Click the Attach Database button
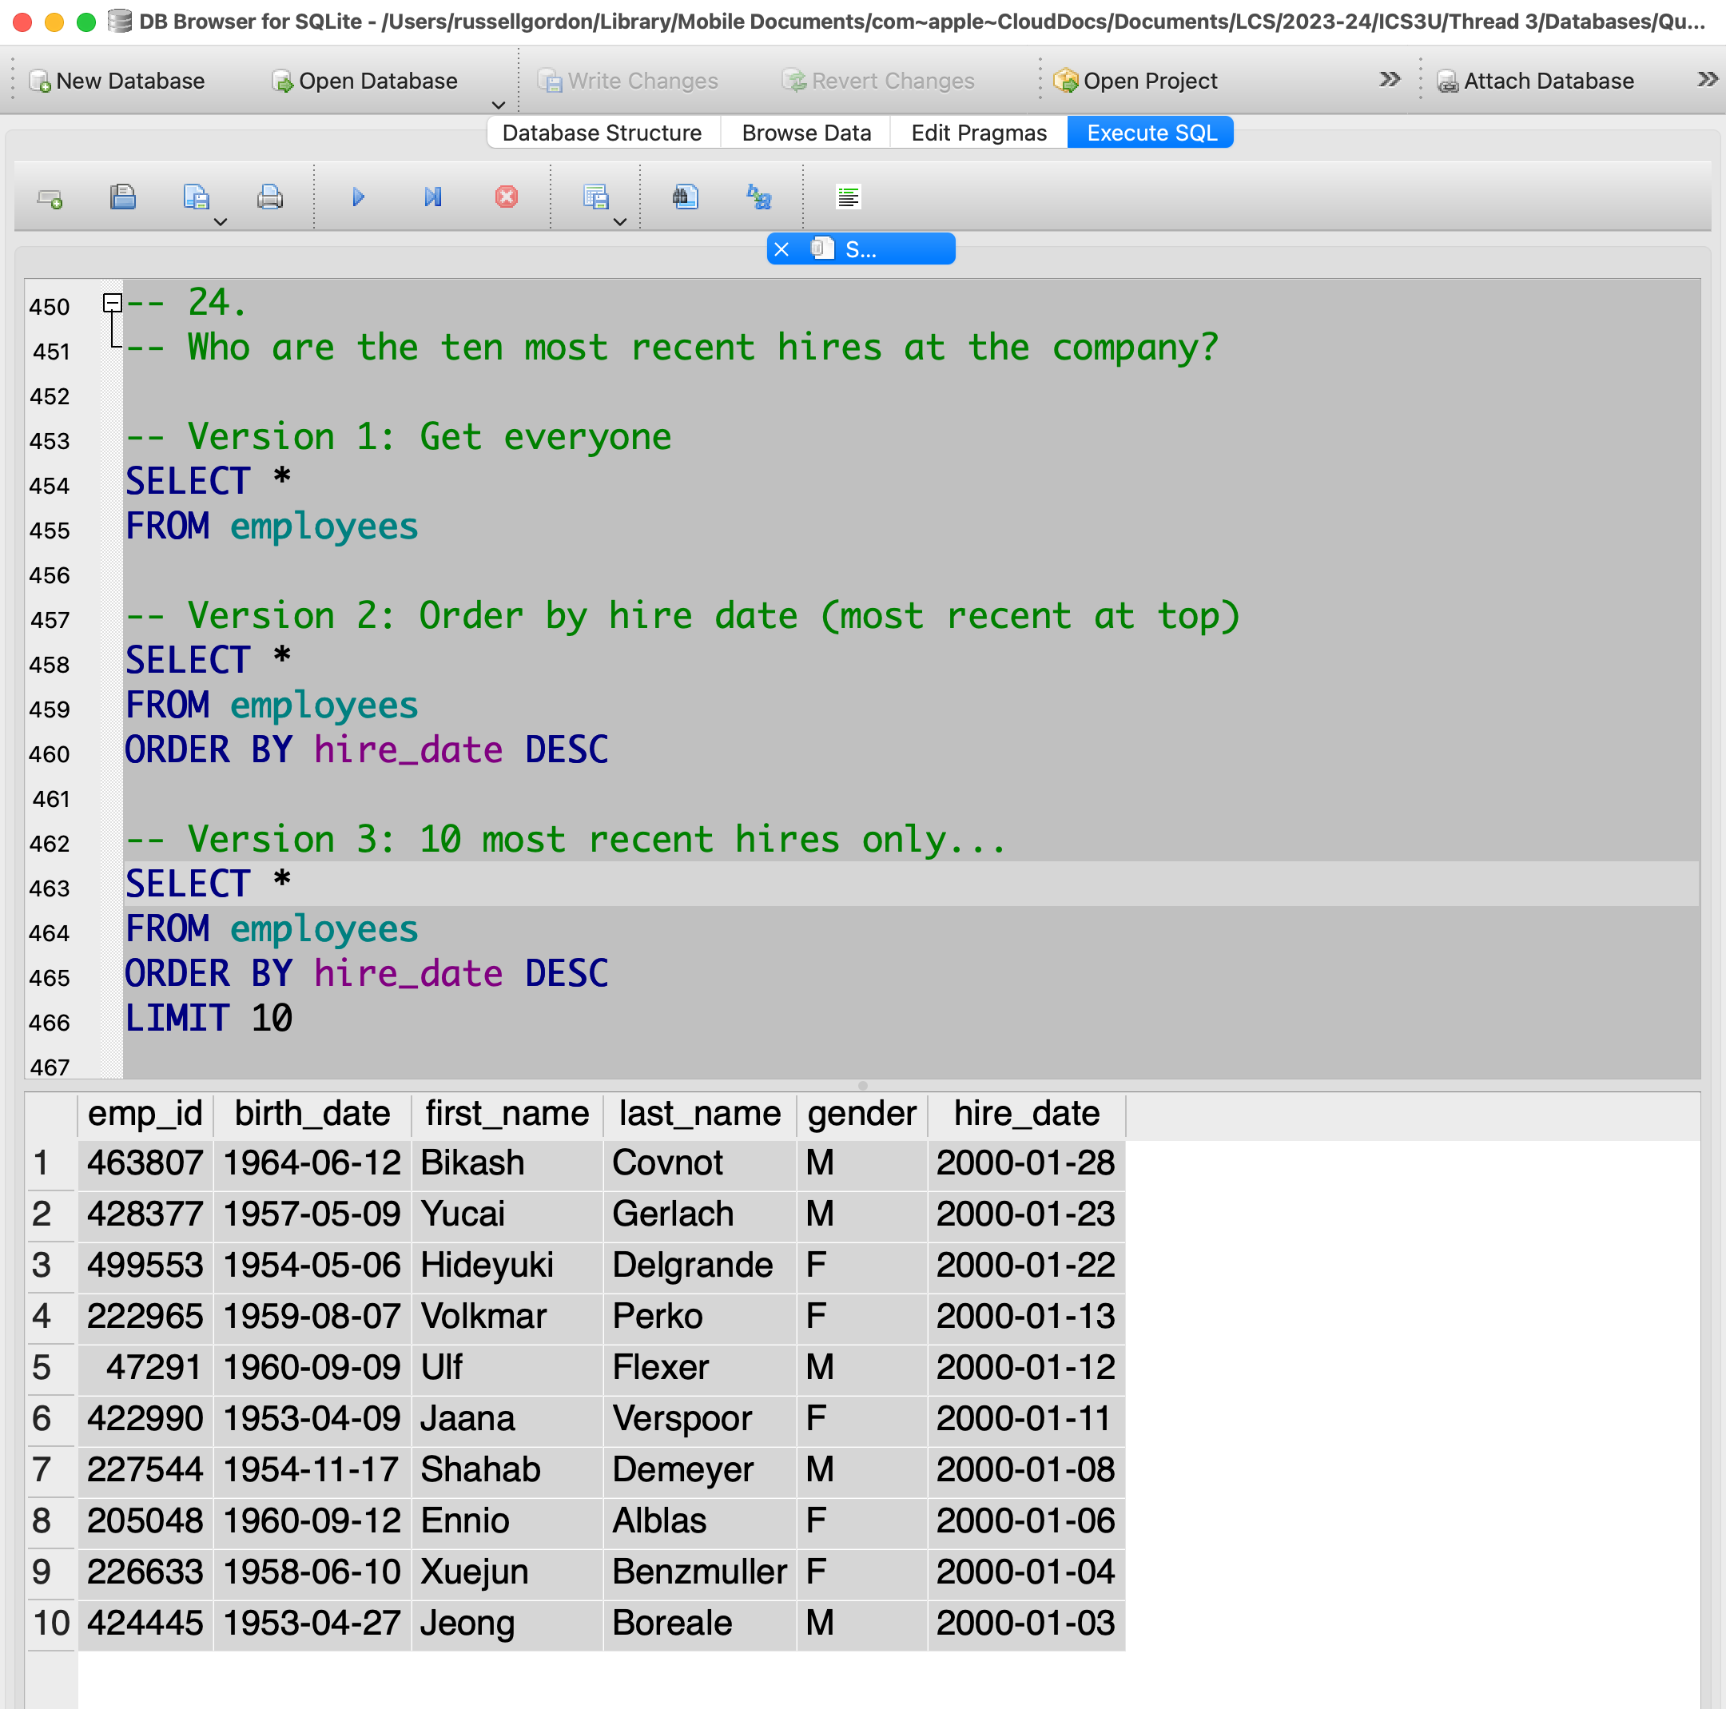Image resolution: width=1726 pixels, height=1709 pixels. coord(1536,81)
